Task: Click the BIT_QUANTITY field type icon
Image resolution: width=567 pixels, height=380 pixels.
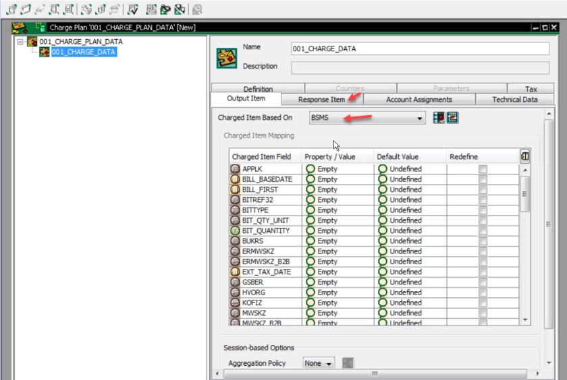Action: pos(236,230)
